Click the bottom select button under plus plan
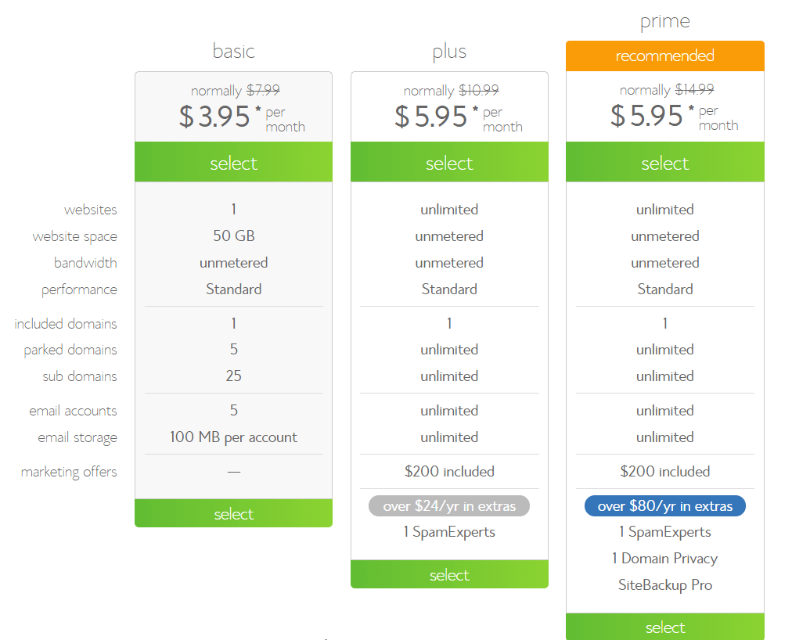 point(449,574)
